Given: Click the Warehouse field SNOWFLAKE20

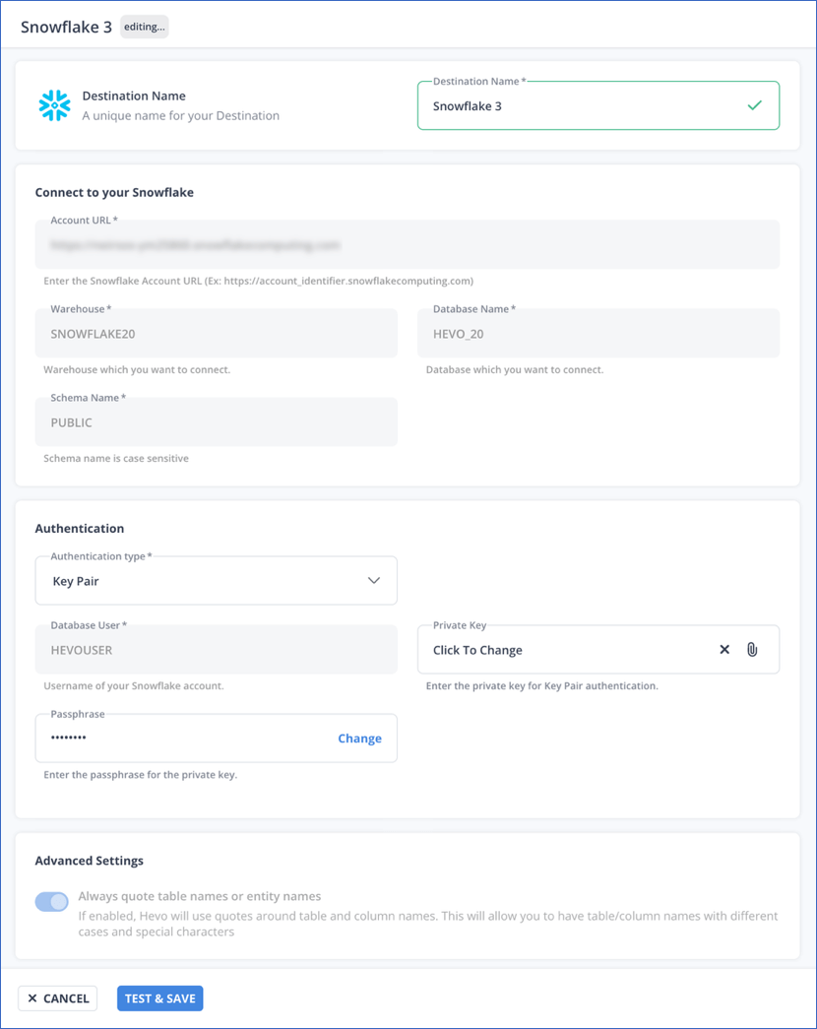Looking at the screenshot, I should (216, 334).
